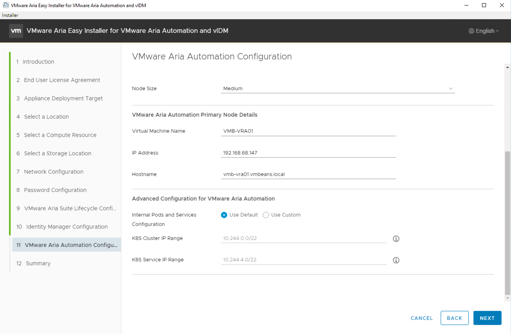Click VMware Aria Automation Primary Node Details heading
The width and height of the screenshot is (511, 334).
coord(195,115)
